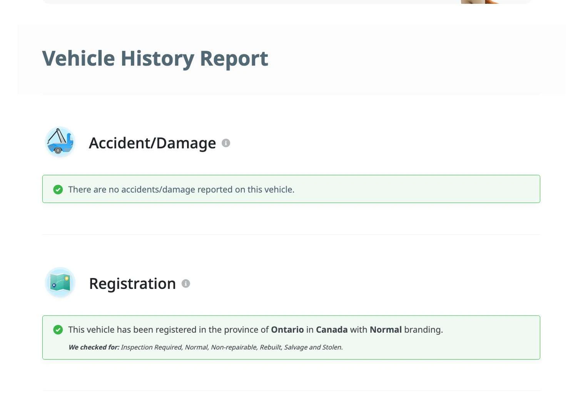
Task: Click green checkmark in registration notice
Action: [x=58, y=330]
